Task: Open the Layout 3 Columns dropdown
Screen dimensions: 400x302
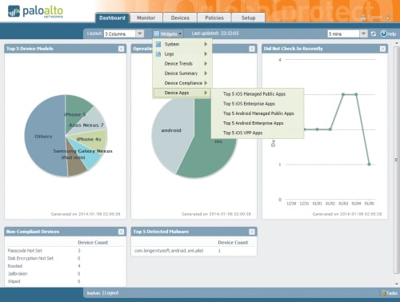Action: coord(140,34)
